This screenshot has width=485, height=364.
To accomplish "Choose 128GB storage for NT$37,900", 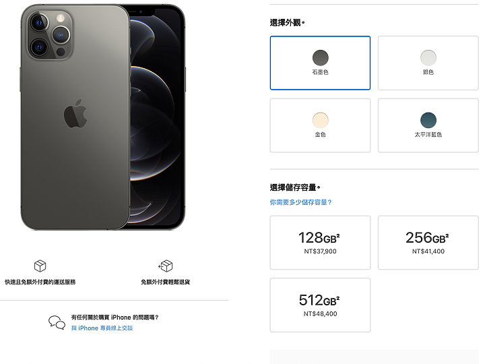I will (320, 243).
